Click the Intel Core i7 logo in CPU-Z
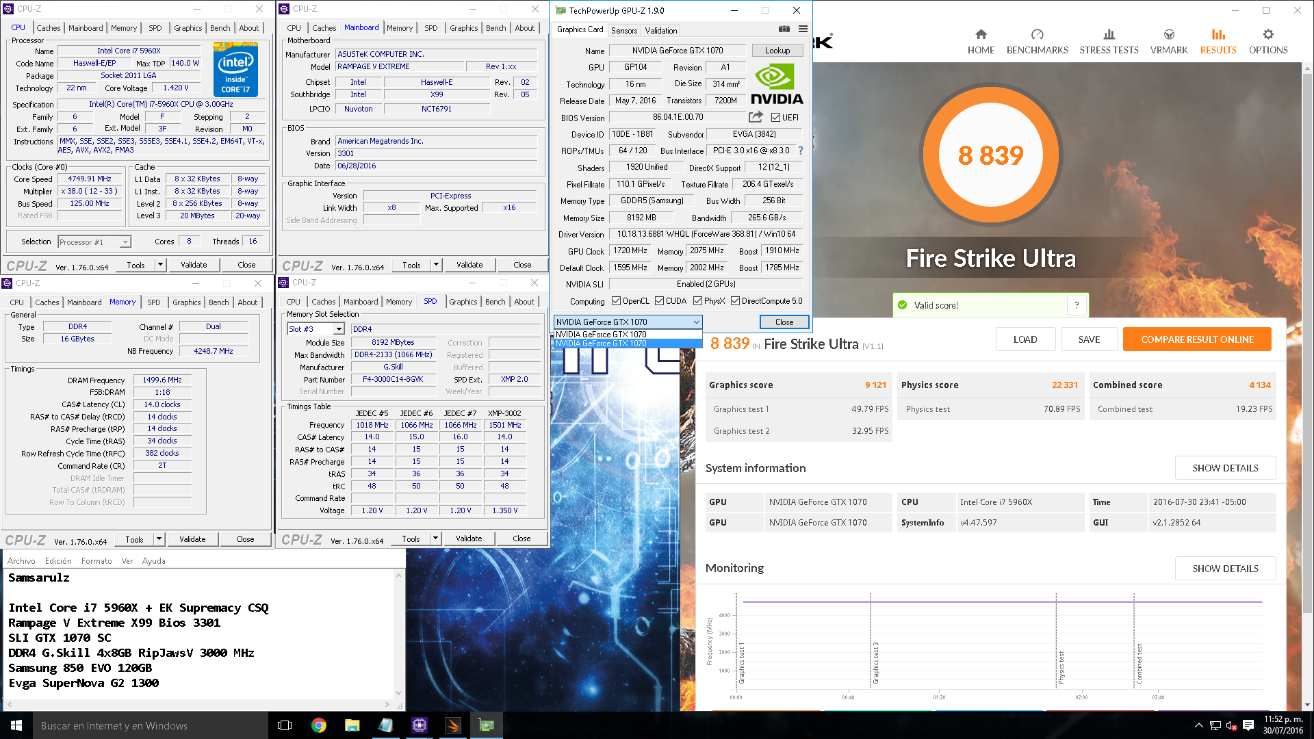 tap(235, 68)
